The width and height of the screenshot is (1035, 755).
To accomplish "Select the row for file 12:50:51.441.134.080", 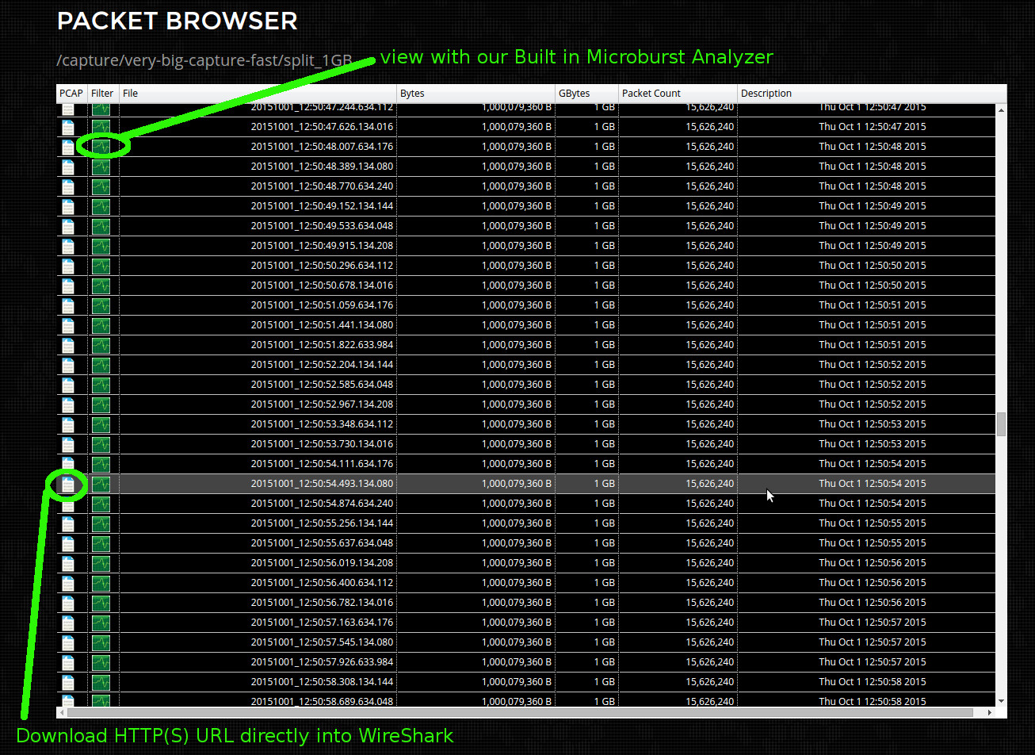I will coord(475,324).
